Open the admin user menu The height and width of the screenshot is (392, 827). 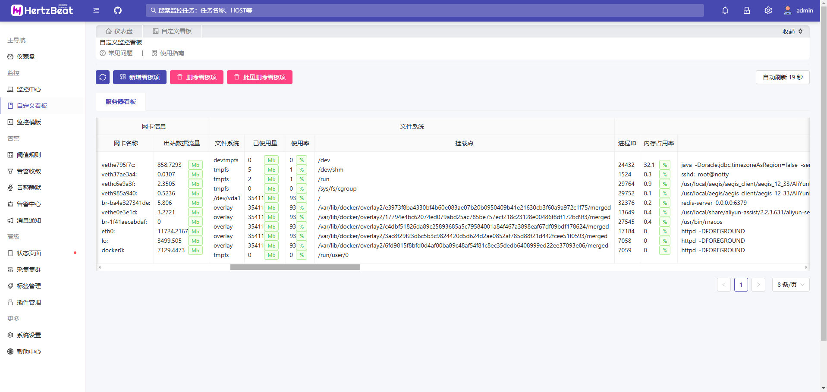(799, 10)
